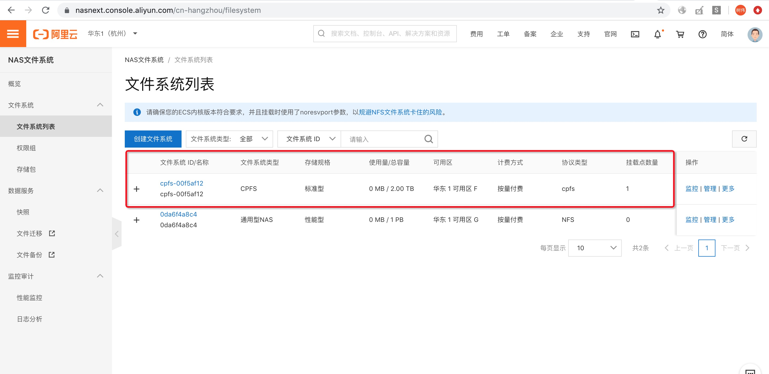Click the pen browser extension icon

point(699,10)
